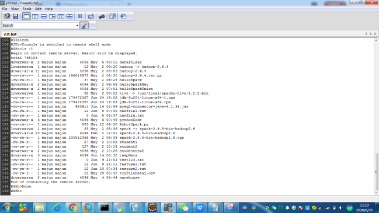Screen dimensions: 379x213
Task: Click the spark-2.4.5-bin-hadoop2.6.tgz file name
Action: (152, 138)
